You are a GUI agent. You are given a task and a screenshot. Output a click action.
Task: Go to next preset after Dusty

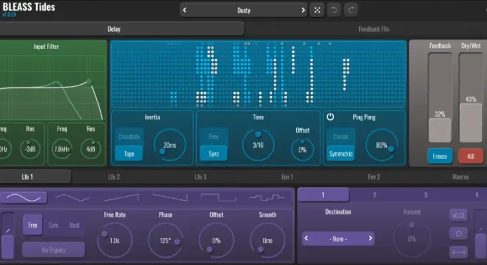[303, 10]
